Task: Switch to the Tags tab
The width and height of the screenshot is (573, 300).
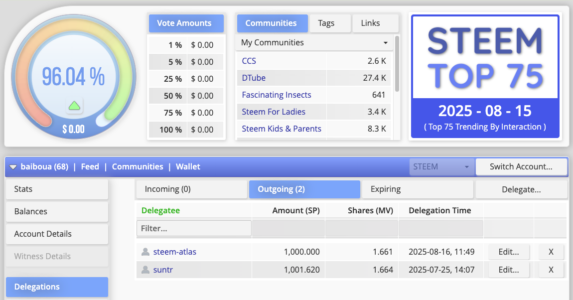Action: [x=330, y=23]
